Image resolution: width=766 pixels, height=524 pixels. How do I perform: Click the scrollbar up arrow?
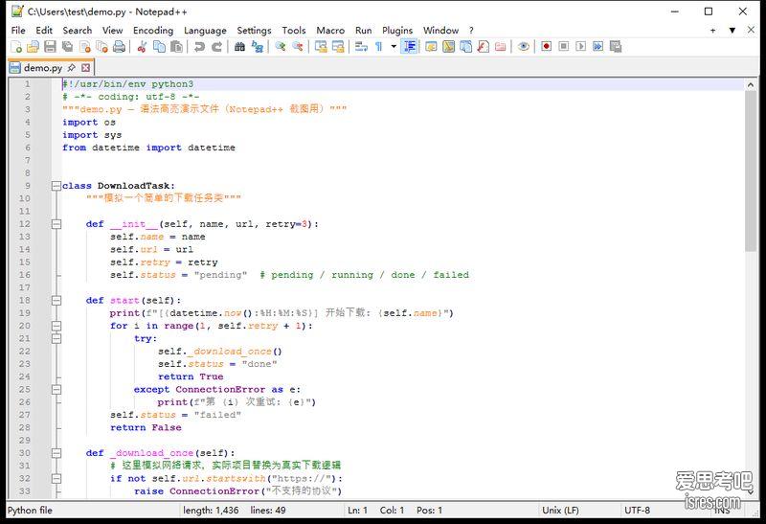point(751,84)
